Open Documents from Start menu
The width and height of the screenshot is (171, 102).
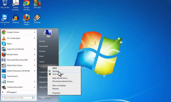point(44,46)
